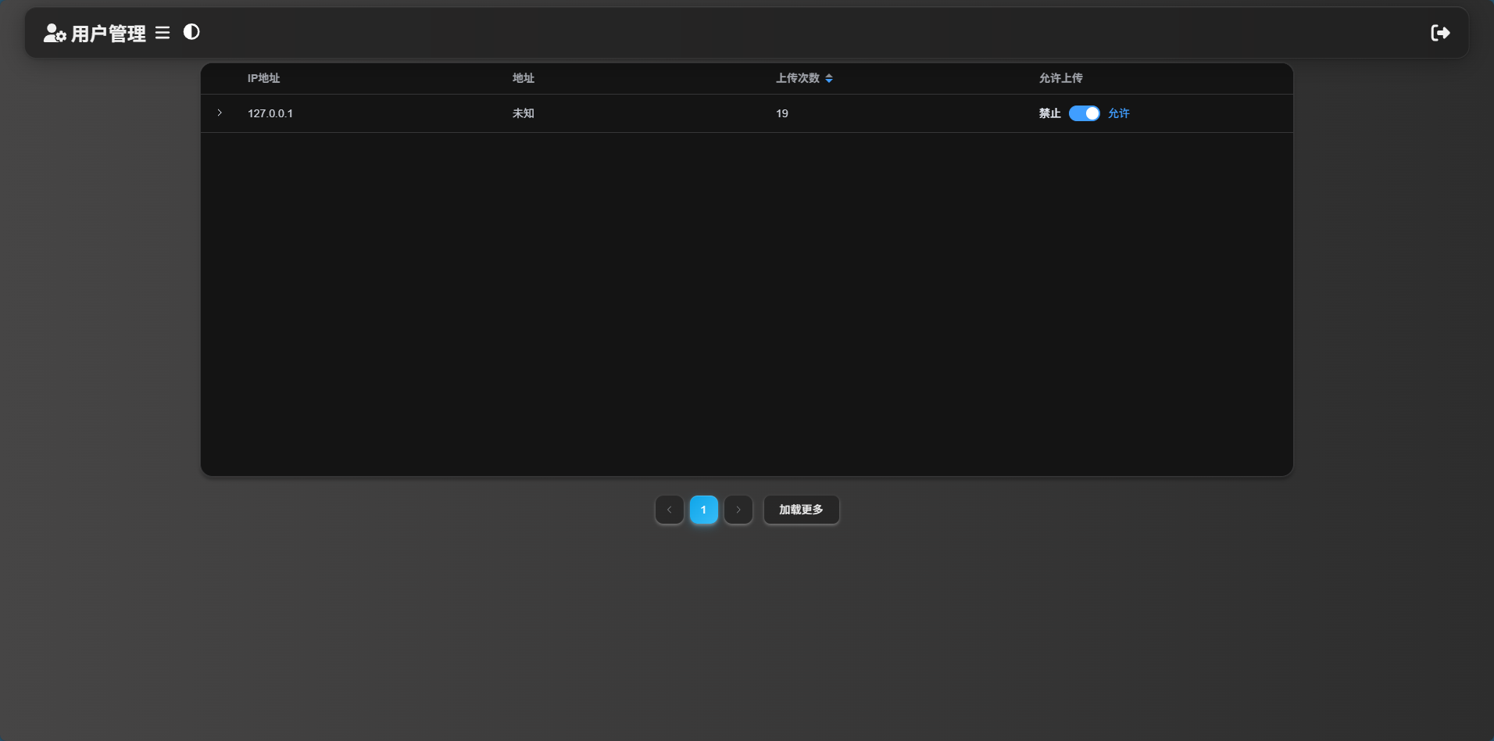Viewport: 1494px width, 741px height.
Task: Go to previous page arrow
Action: [x=670, y=510]
